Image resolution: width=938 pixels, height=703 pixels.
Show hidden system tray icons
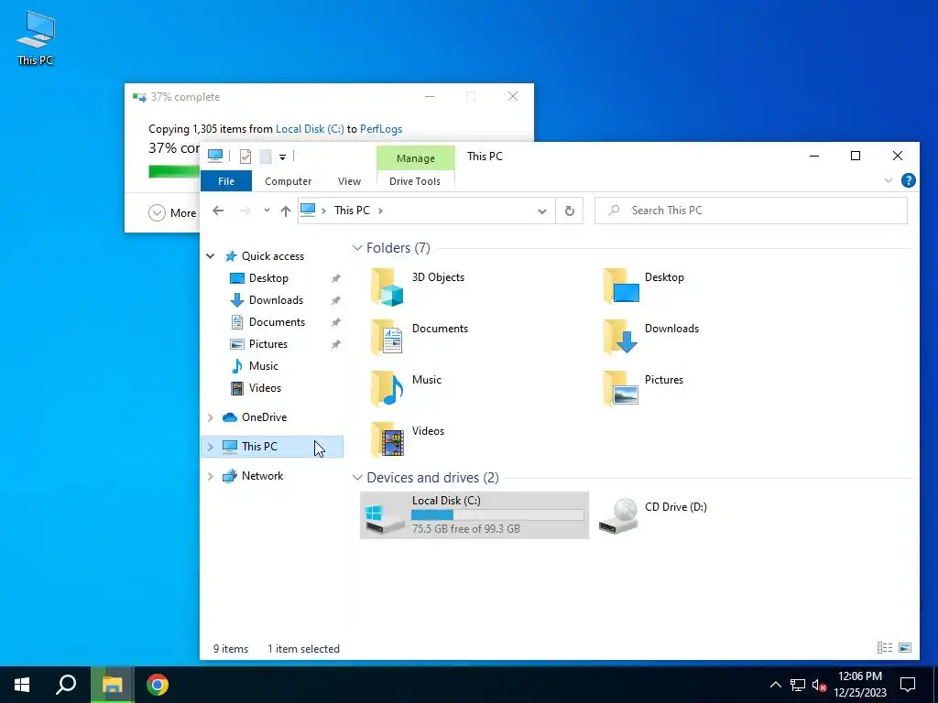coord(775,685)
